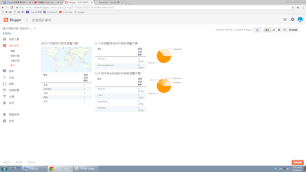This screenshot has width=306, height=172.
Task: Open the Comments speech-bubble icon
Action: click(x=4, y=71)
